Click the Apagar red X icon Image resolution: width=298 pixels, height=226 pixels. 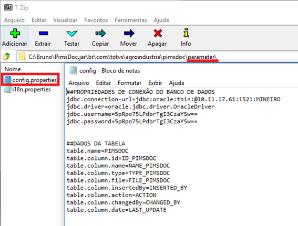tap(158, 33)
